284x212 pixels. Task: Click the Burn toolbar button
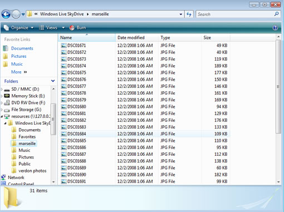click(77, 28)
